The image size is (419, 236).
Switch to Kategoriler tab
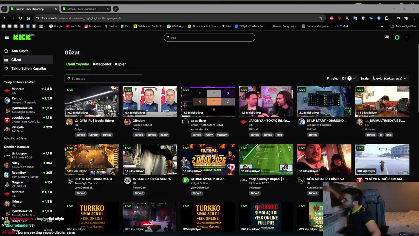pyautogui.click(x=102, y=64)
